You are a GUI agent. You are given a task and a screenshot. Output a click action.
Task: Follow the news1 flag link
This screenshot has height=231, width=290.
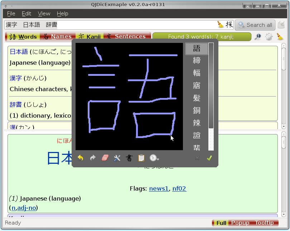click(159, 188)
